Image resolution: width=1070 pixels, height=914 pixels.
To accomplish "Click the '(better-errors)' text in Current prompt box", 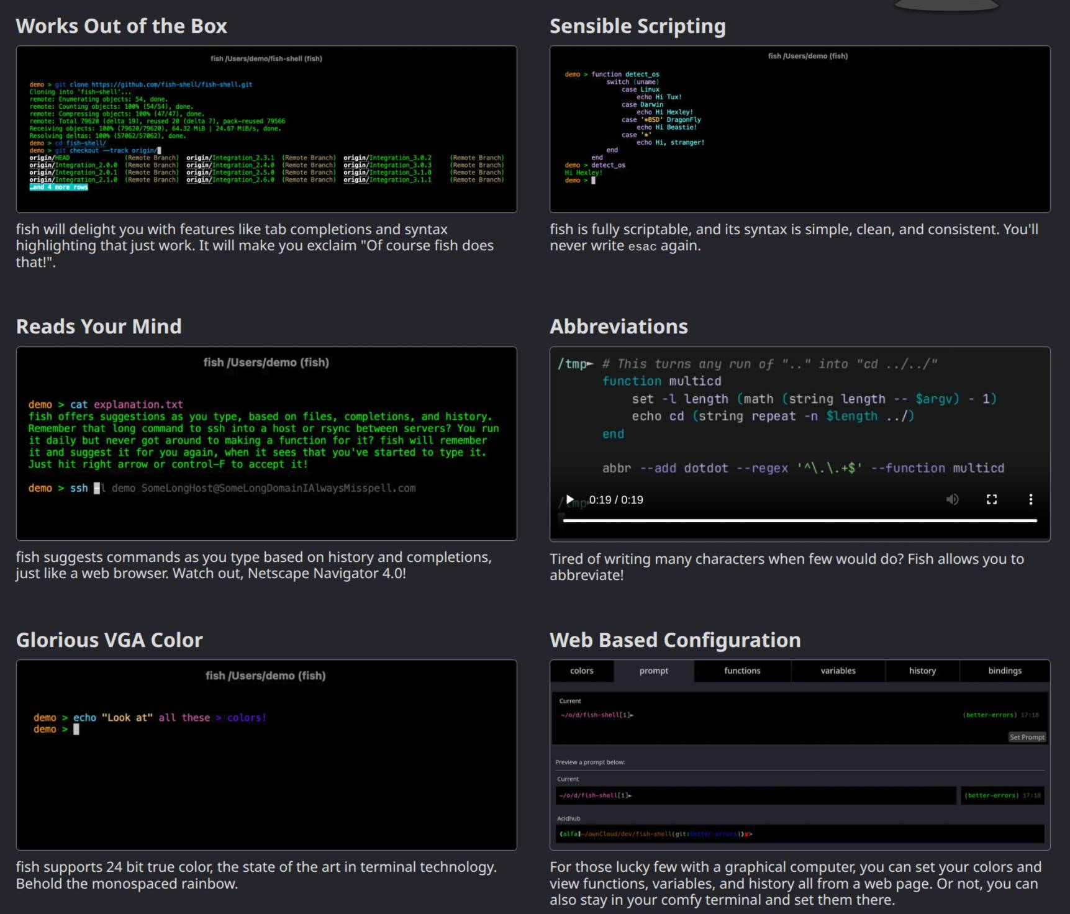I will [x=990, y=715].
